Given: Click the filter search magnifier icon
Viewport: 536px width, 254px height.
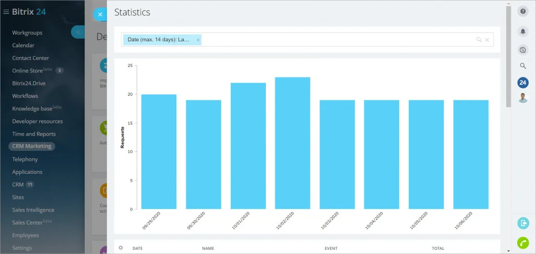Looking at the screenshot, I should point(479,40).
